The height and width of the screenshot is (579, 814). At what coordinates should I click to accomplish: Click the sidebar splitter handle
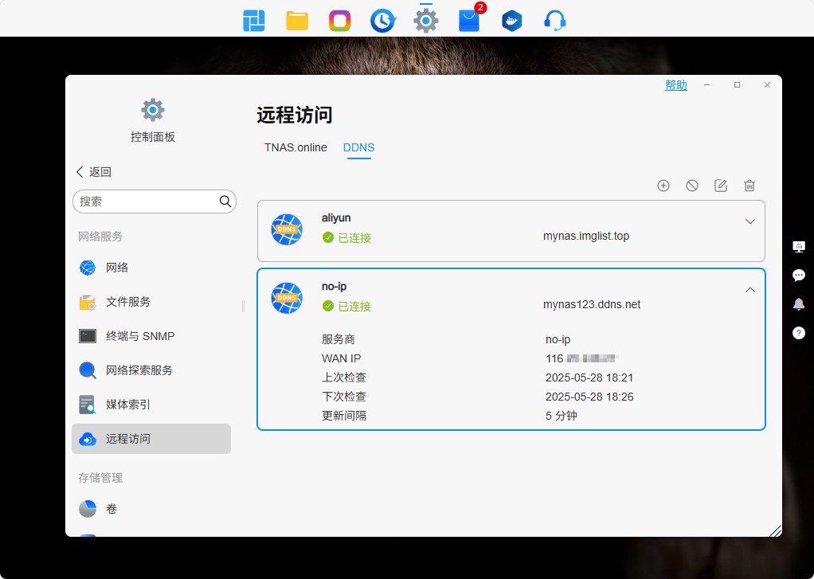click(243, 306)
